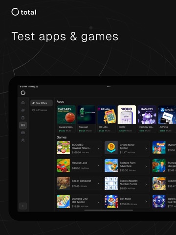The width and height of the screenshot is (176, 235).
Task: Click the Sea of Conquest game icon
Action: coord(64,184)
